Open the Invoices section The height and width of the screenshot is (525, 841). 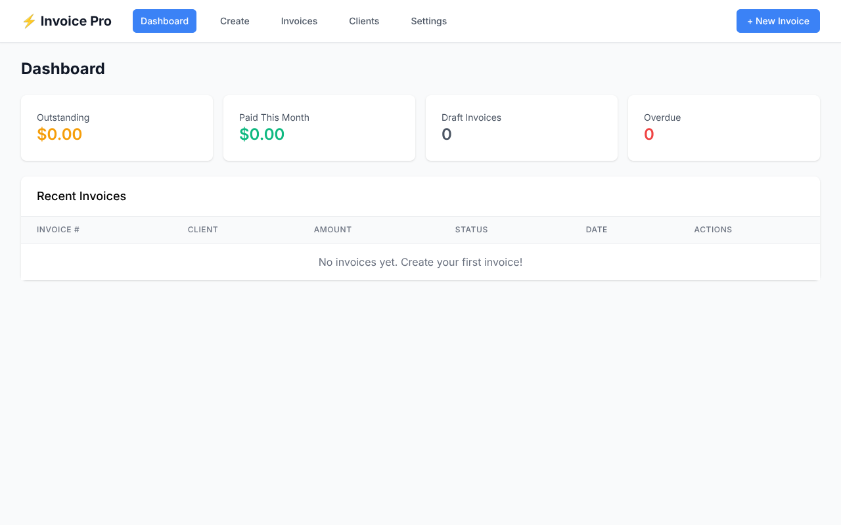coord(299,21)
